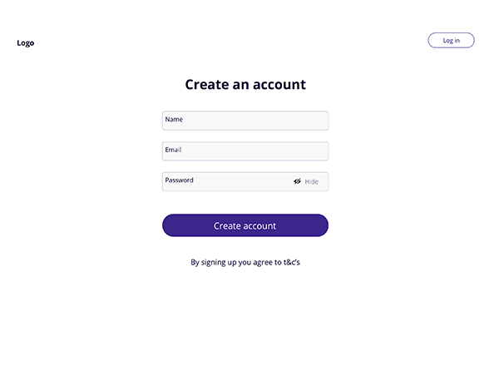Image resolution: width=499 pixels, height=375 pixels.
Task: Click the crossed-out eye icon
Action: click(x=297, y=181)
